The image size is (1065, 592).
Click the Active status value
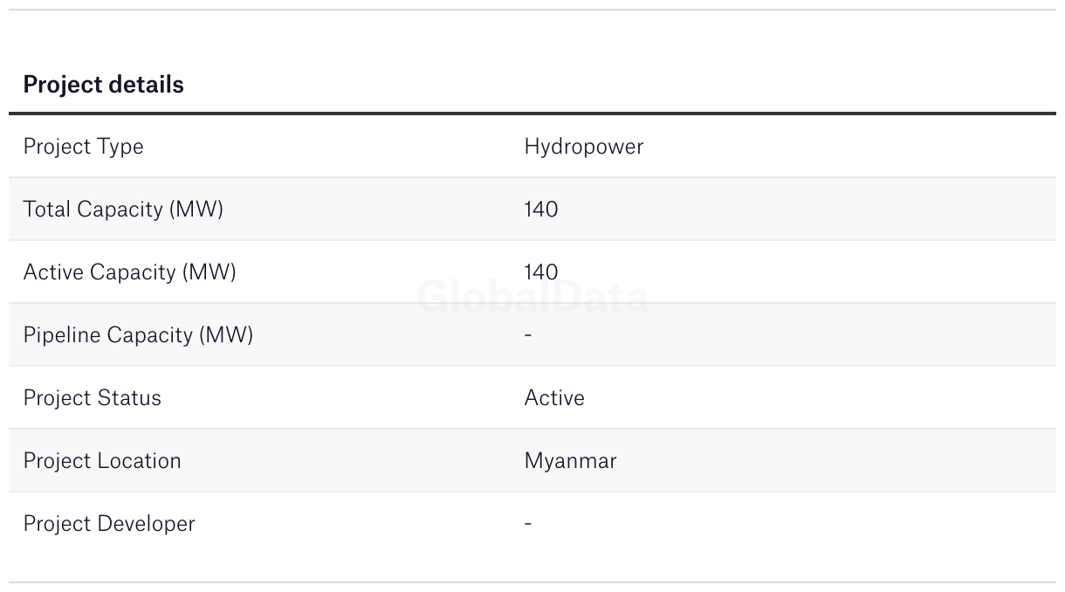click(554, 397)
